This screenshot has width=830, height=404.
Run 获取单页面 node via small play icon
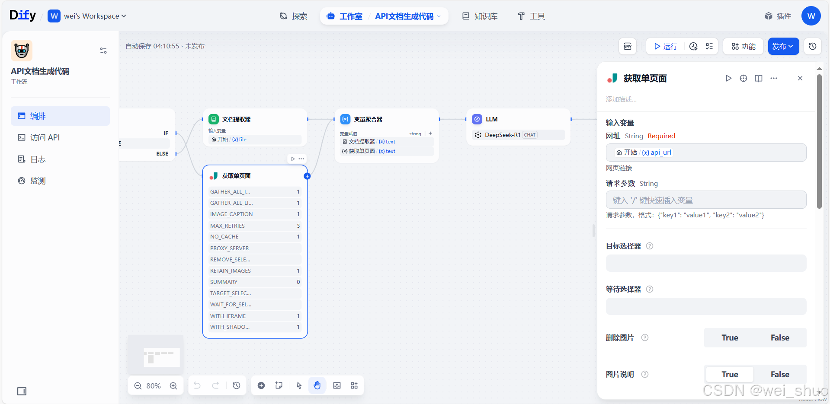point(293,159)
